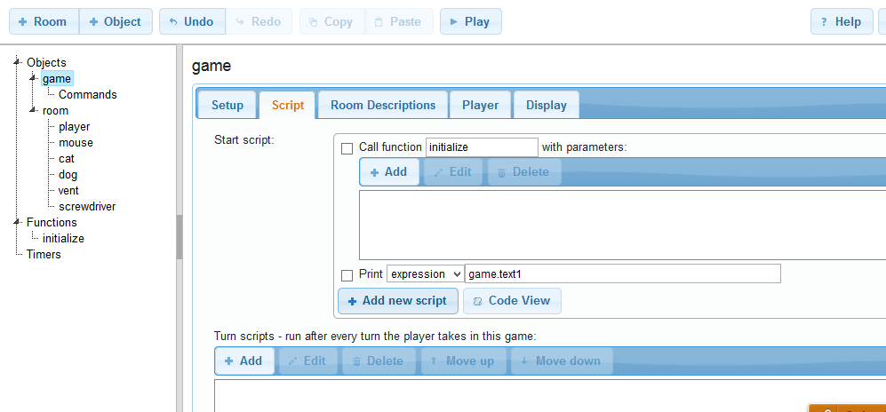Open the Room Descriptions tab
This screenshot has width=886, height=412.
[x=383, y=105]
